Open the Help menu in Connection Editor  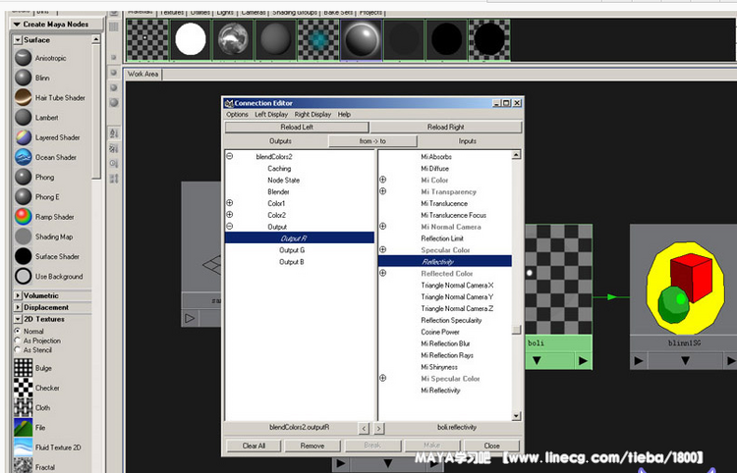pyautogui.click(x=344, y=114)
